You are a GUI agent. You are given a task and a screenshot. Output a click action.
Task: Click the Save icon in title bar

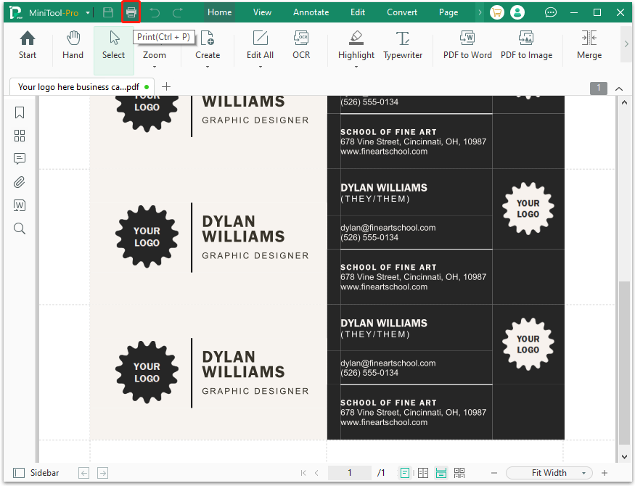click(x=108, y=12)
